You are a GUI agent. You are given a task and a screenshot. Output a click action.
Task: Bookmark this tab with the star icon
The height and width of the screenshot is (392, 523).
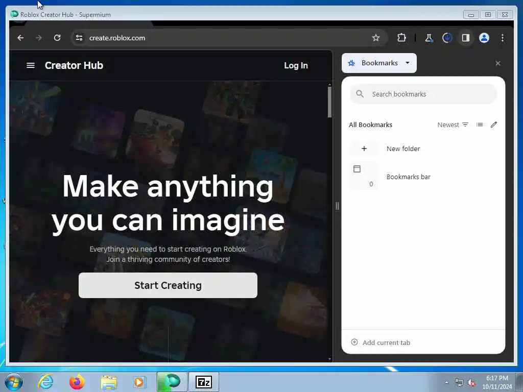click(376, 38)
